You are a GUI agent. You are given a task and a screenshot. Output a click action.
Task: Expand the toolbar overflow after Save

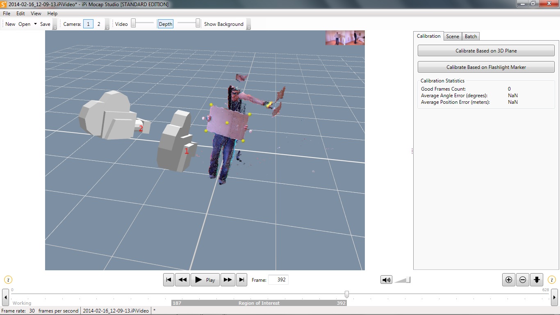[55, 25]
